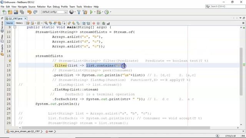This screenshot has height=138, width=246.
Task: Click the Profile Project clock icon
Action: (107, 12)
